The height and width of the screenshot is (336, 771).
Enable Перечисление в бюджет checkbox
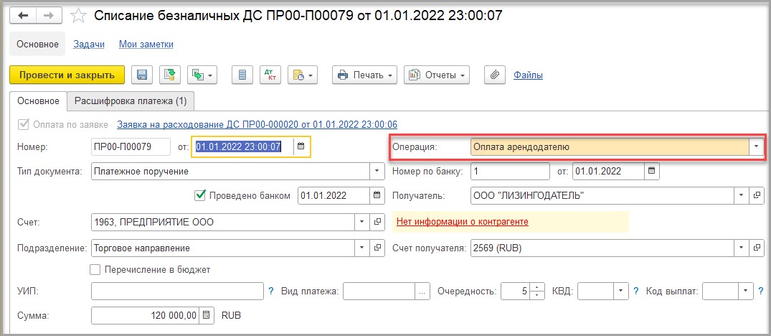95,269
